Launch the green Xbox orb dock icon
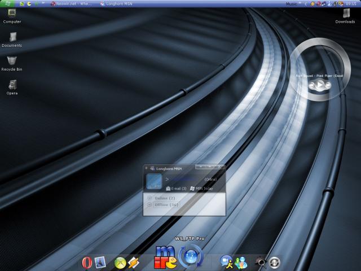This screenshot has width=361, height=271. (120, 263)
